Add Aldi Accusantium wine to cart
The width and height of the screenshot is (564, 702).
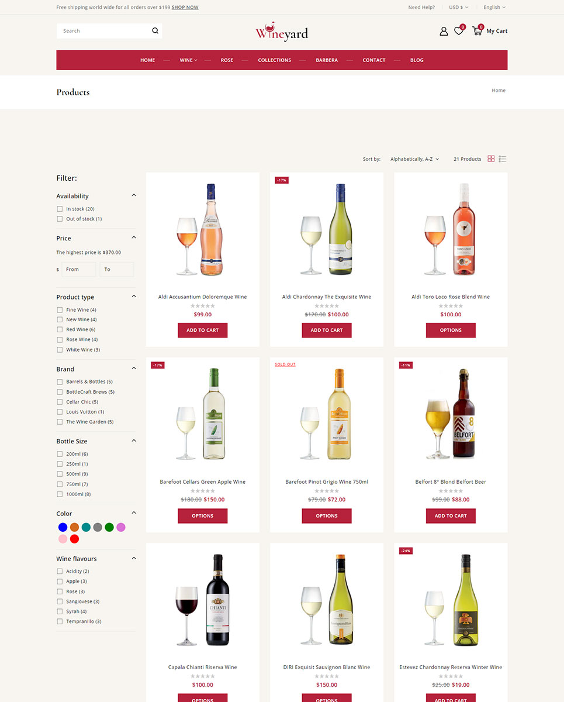point(203,330)
